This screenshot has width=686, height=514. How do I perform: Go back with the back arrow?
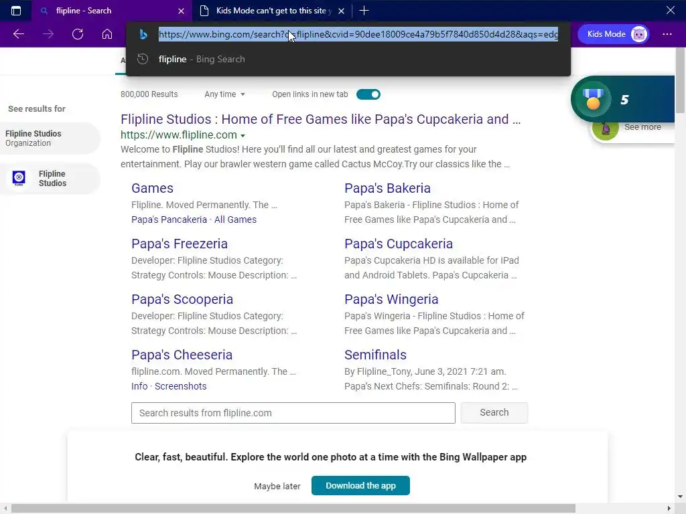[x=18, y=34]
